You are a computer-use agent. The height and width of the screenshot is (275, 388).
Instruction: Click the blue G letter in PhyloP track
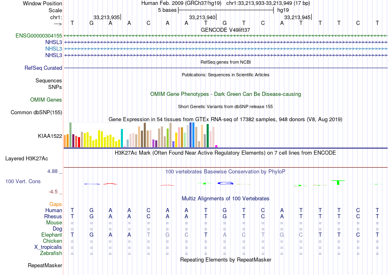pyautogui.click(x=225, y=183)
